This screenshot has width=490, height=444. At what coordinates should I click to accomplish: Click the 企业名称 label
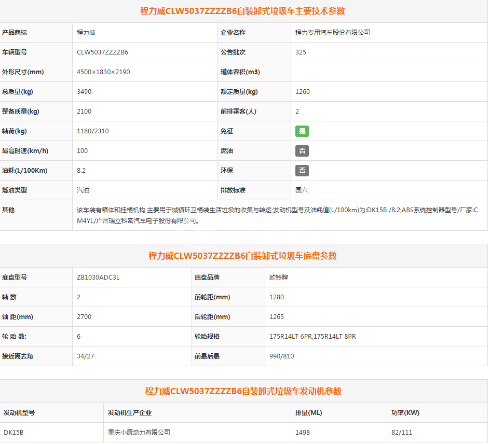tap(233, 33)
